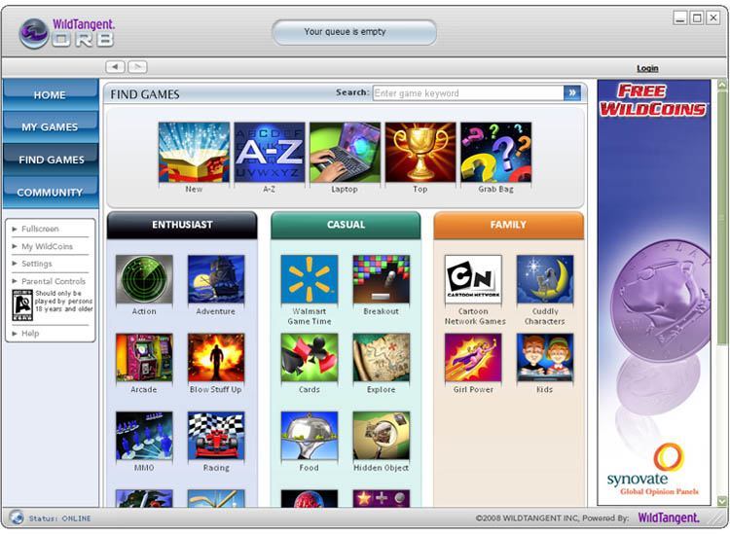Expand Parental Controls in sidebar

pos(54,281)
